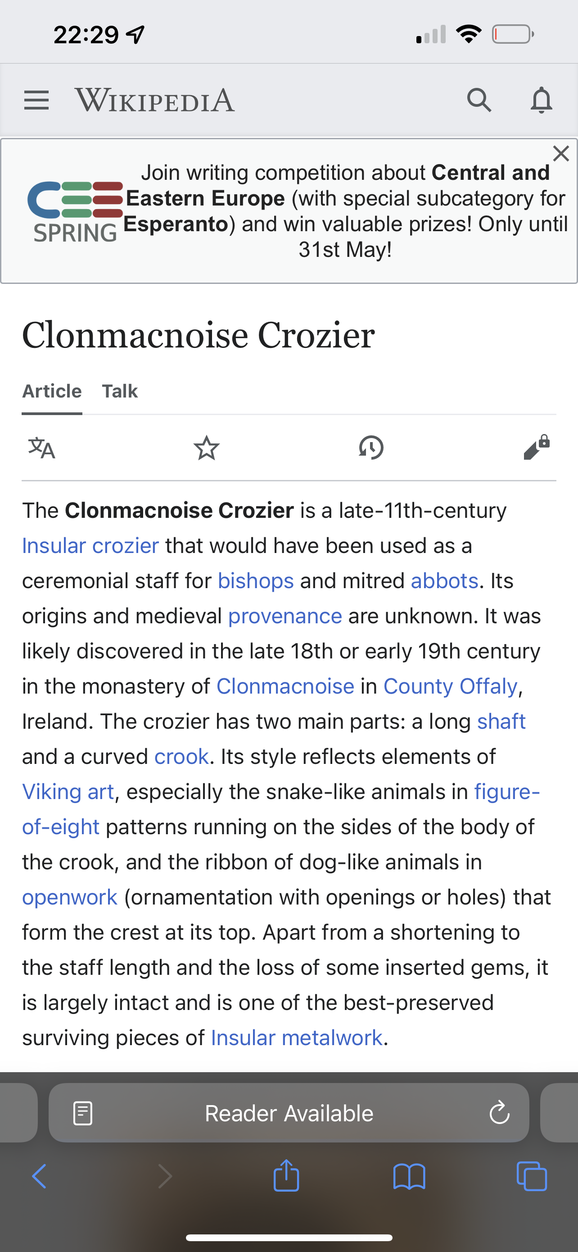578x1252 pixels.
Task: View the article revision history icon
Action: tap(371, 448)
